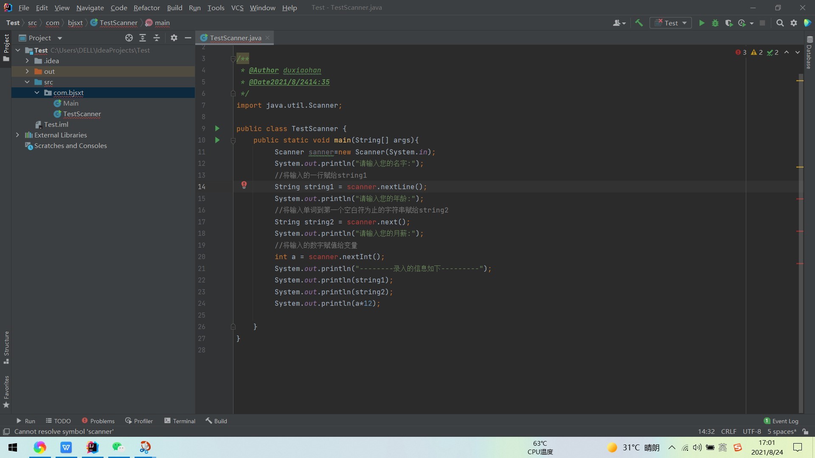Go to next highlighted error arrow
The height and width of the screenshot is (458, 815).
pos(798,52)
